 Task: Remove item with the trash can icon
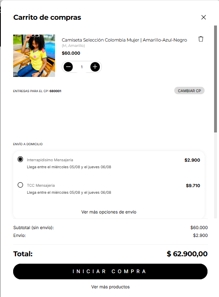201,39
